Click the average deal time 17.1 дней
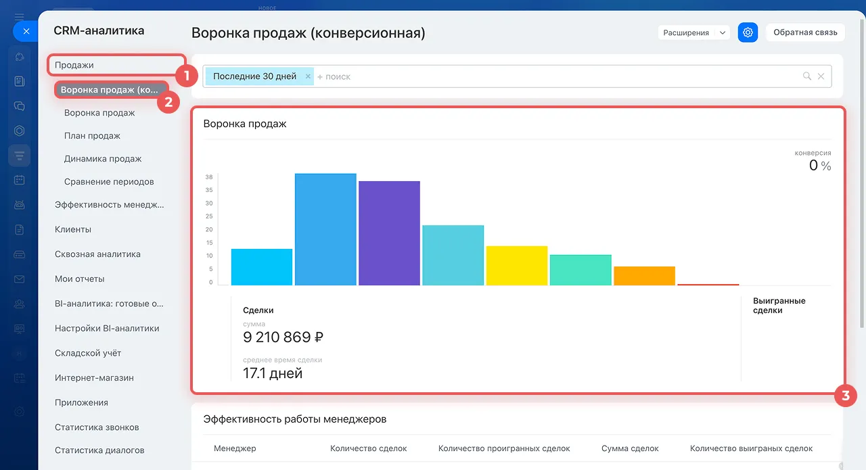 (273, 373)
